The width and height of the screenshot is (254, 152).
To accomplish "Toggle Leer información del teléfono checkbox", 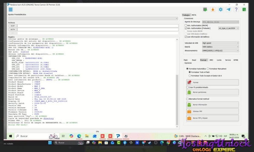I will point(186,37).
